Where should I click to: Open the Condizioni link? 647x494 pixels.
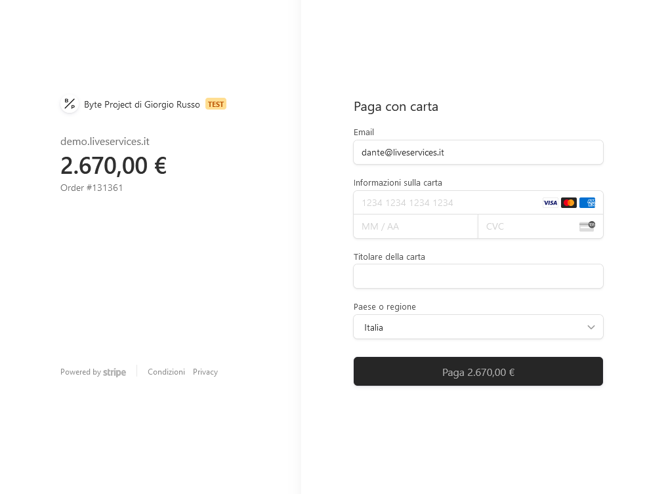point(166,372)
